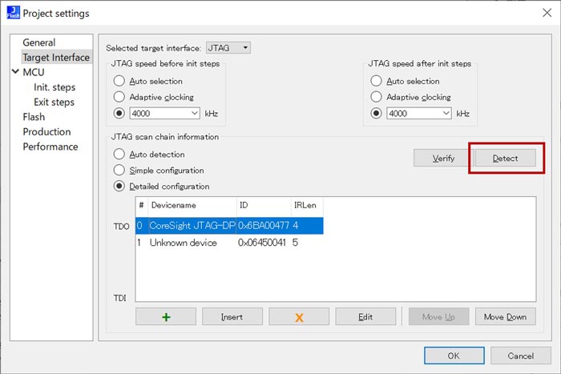
Task: Click the Detect button
Action: (x=505, y=158)
